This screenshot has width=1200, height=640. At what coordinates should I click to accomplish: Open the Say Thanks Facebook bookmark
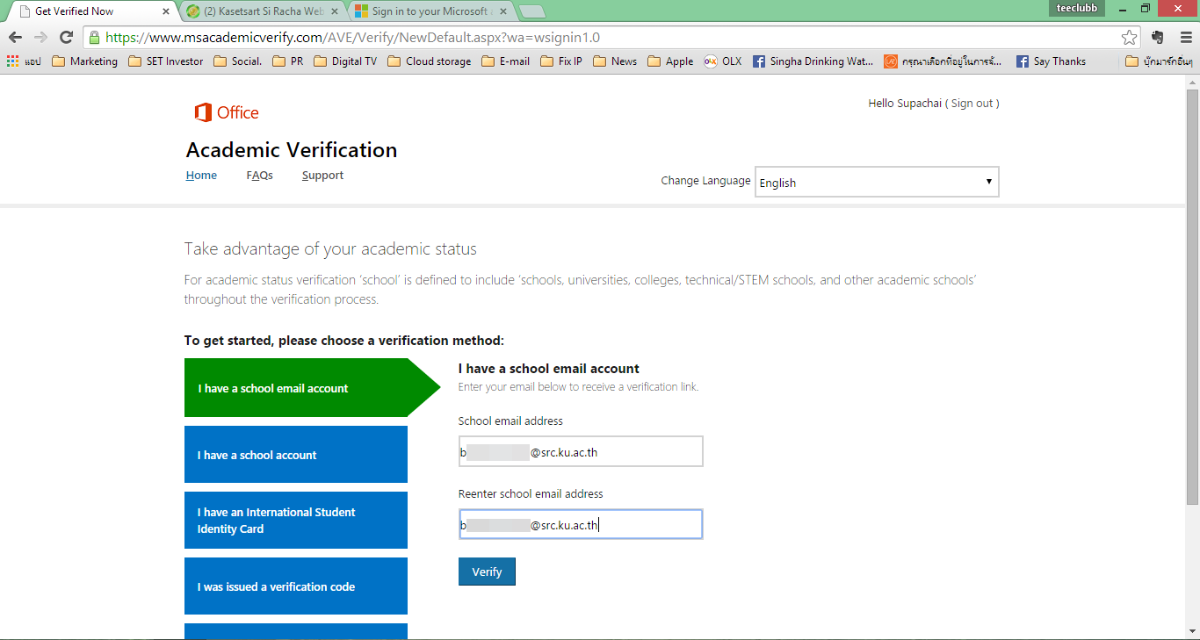pos(1051,61)
